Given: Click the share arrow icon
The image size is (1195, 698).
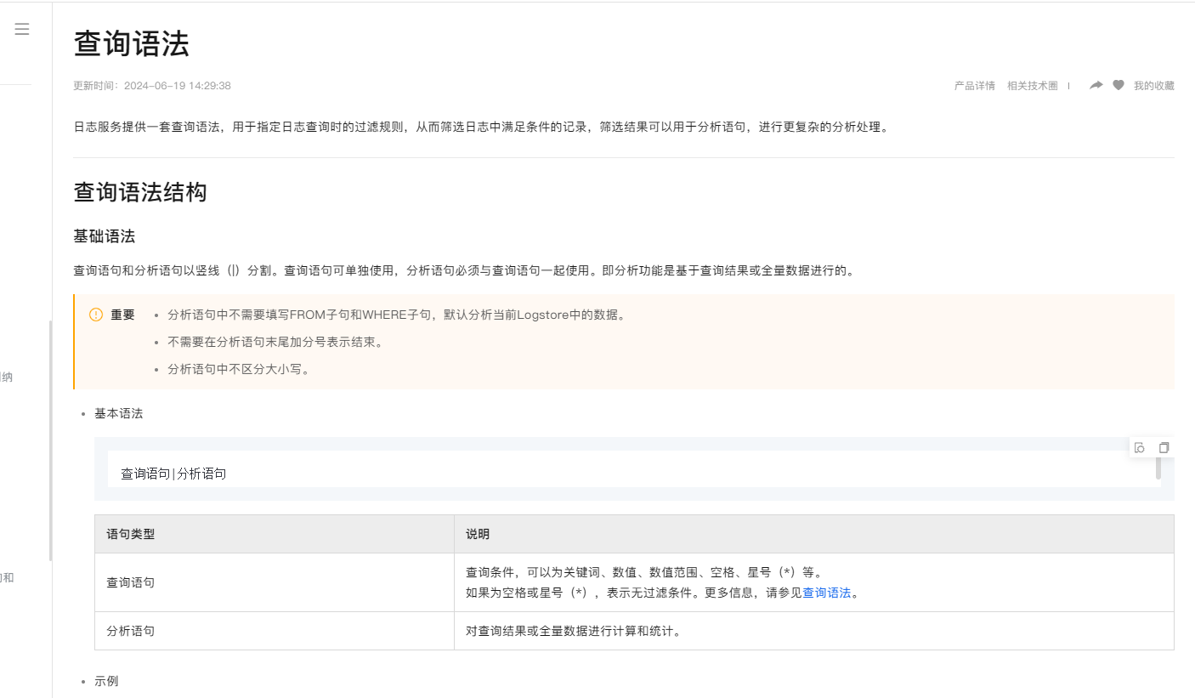Looking at the screenshot, I should pos(1096,85).
